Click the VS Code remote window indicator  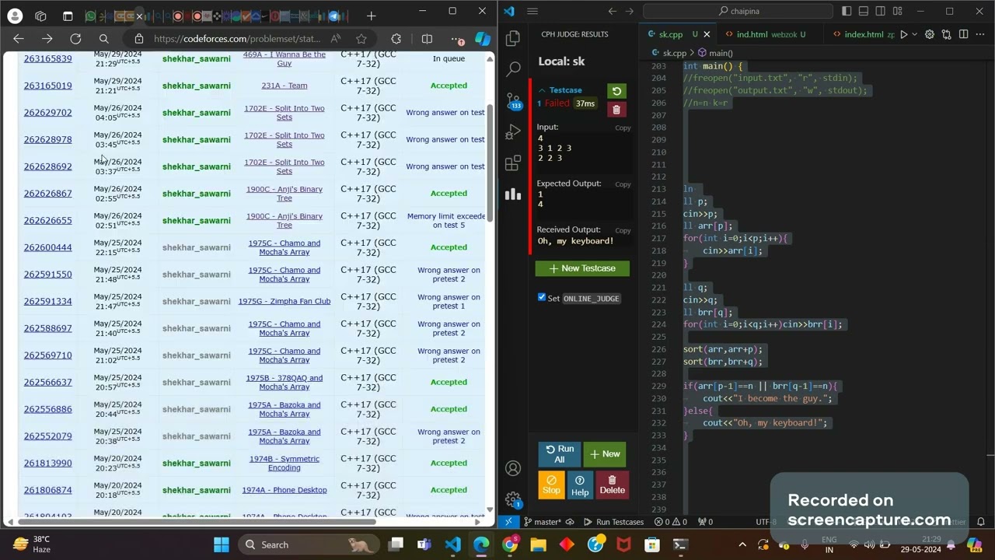(x=508, y=522)
